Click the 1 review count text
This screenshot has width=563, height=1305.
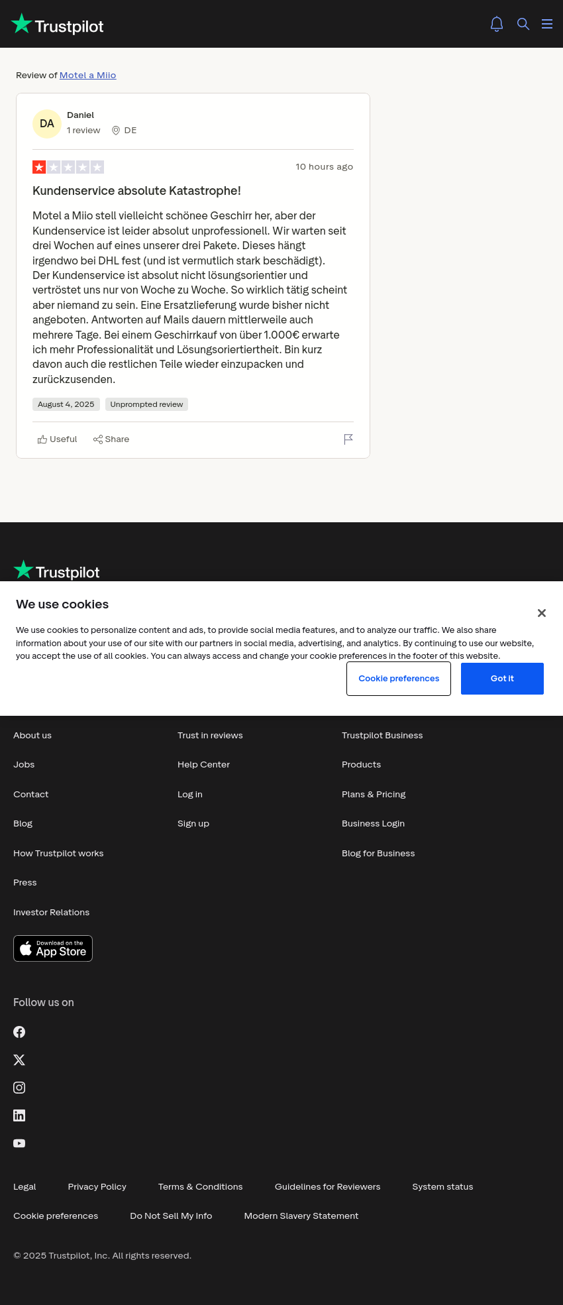83,131
